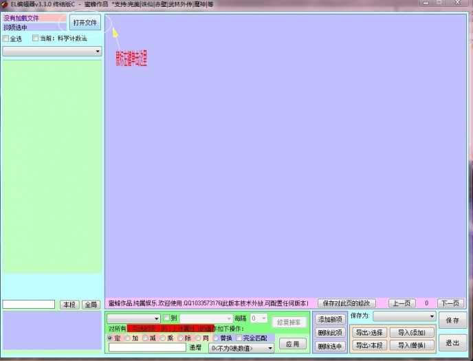The height and width of the screenshot is (361, 473).
Task: Click the EL editor icon in title bar
Action: [4, 4]
